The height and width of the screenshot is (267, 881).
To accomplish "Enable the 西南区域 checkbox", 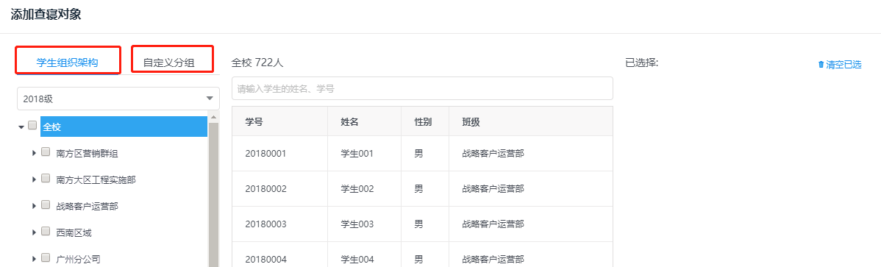I will (46, 231).
